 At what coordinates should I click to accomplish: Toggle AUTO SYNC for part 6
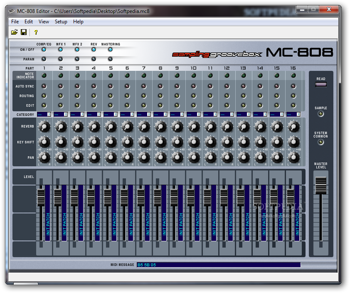click(127, 86)
